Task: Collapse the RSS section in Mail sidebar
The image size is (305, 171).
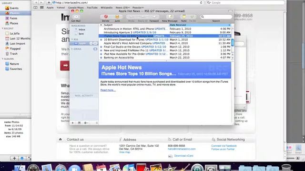Action: pyautogui.click(x=72, y=39)
